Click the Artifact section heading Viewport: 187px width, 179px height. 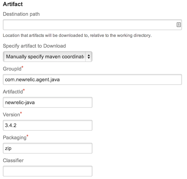click(13, 4)
